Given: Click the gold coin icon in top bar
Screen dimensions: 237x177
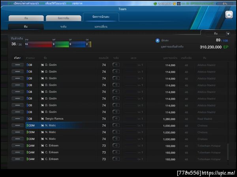Looking at the screenshot, I should (174, 4).
